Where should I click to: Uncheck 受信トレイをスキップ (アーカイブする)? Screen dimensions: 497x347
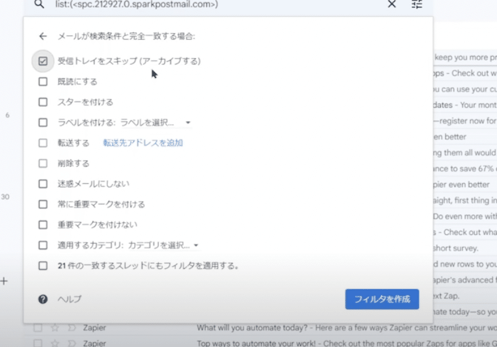[x=43, y=61]
